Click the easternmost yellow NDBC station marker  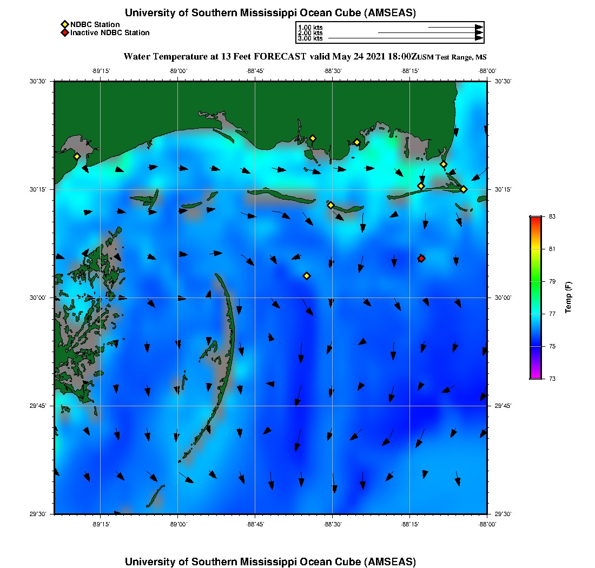pyautogui.click(x=464, y=189)
